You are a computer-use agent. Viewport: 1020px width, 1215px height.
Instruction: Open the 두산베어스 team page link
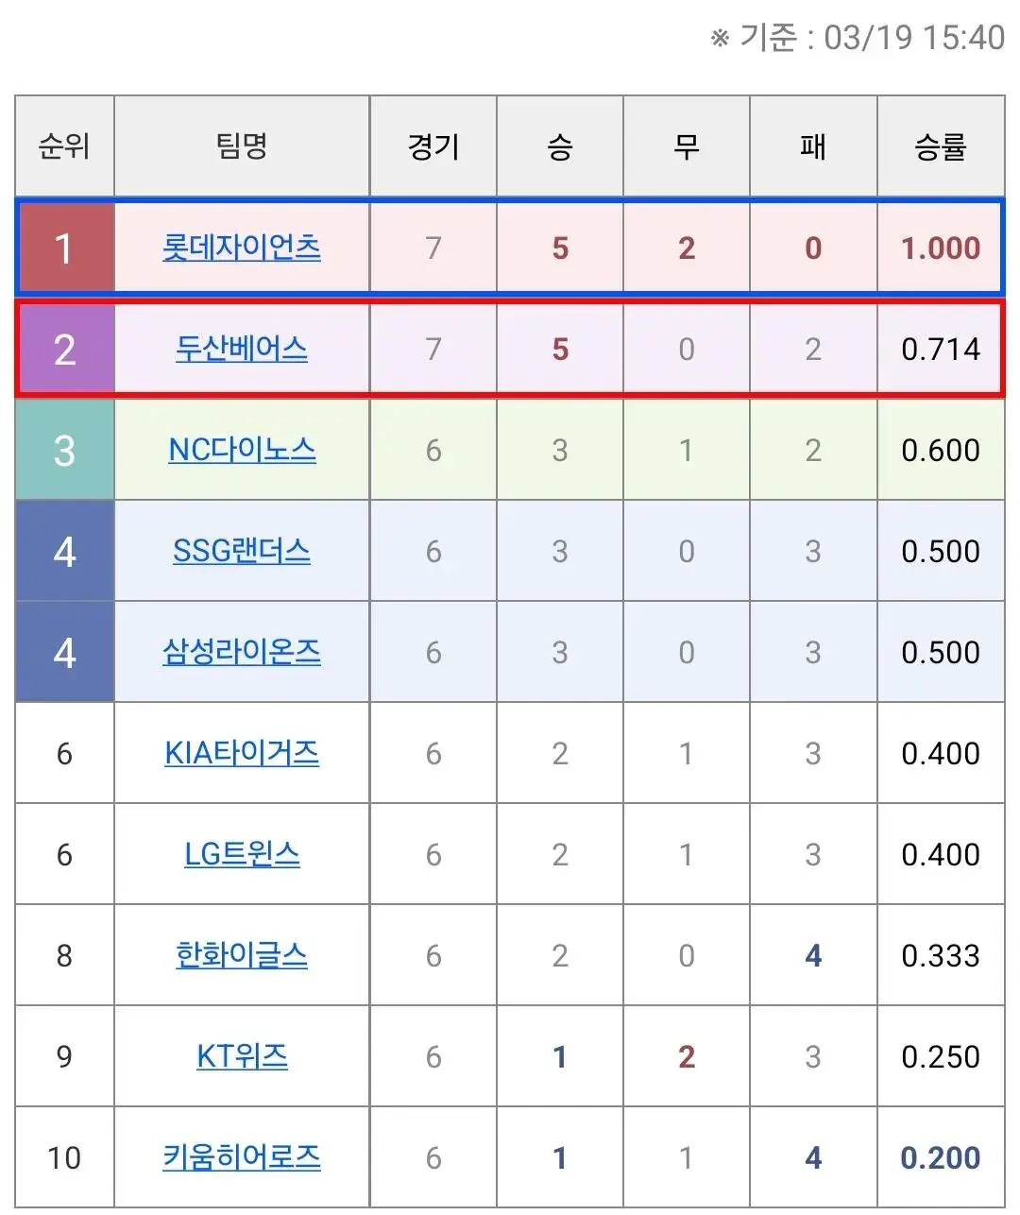[241, 350]
